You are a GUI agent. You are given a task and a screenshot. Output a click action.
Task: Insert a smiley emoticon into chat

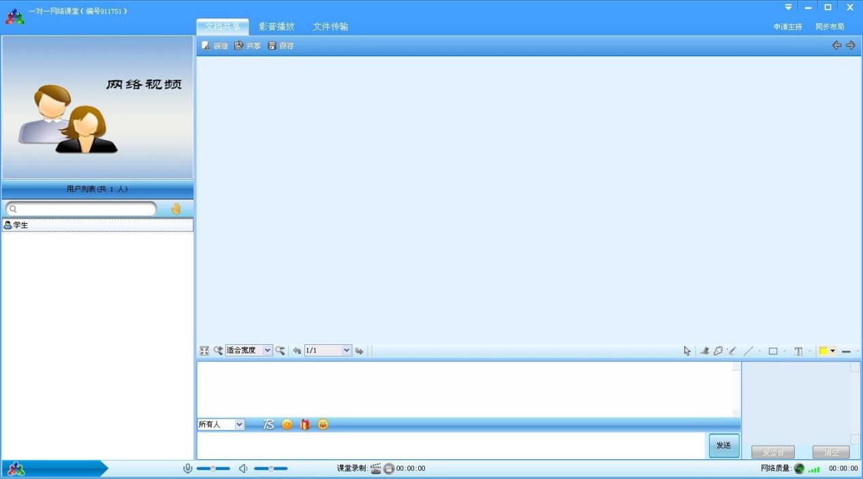click(287, 424)
